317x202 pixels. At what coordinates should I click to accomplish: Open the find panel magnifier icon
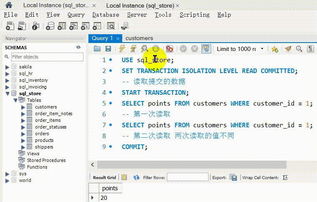pos(299,49)
